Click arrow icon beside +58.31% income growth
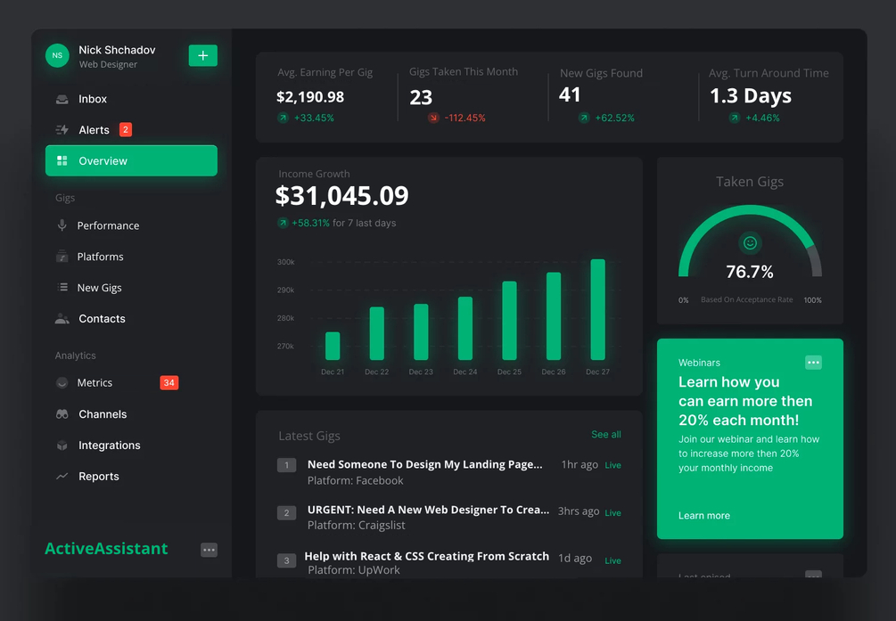 click(283, 223)
